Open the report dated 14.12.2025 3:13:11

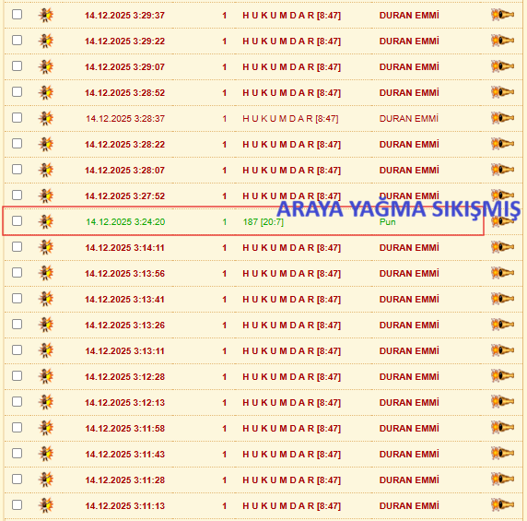tap(124, 351)
